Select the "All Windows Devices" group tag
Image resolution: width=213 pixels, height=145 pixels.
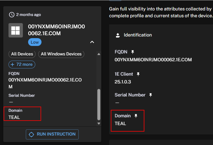[61, 54]
